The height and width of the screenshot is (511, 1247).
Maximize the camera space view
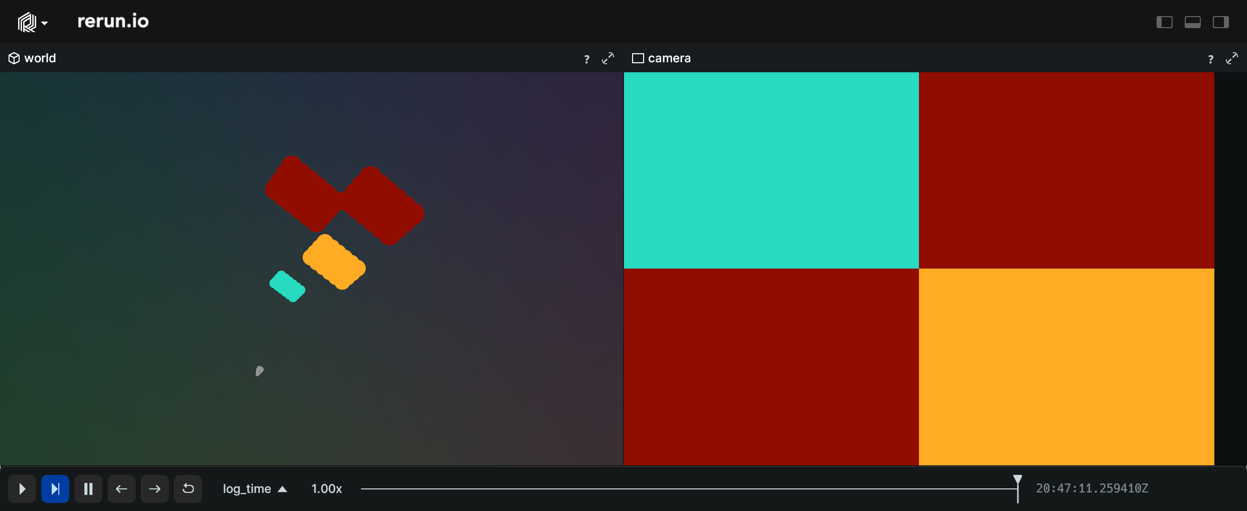pos(1232,58)
